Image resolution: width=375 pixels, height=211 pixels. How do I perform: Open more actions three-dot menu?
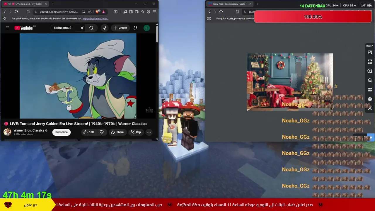[x=149, y=132]
